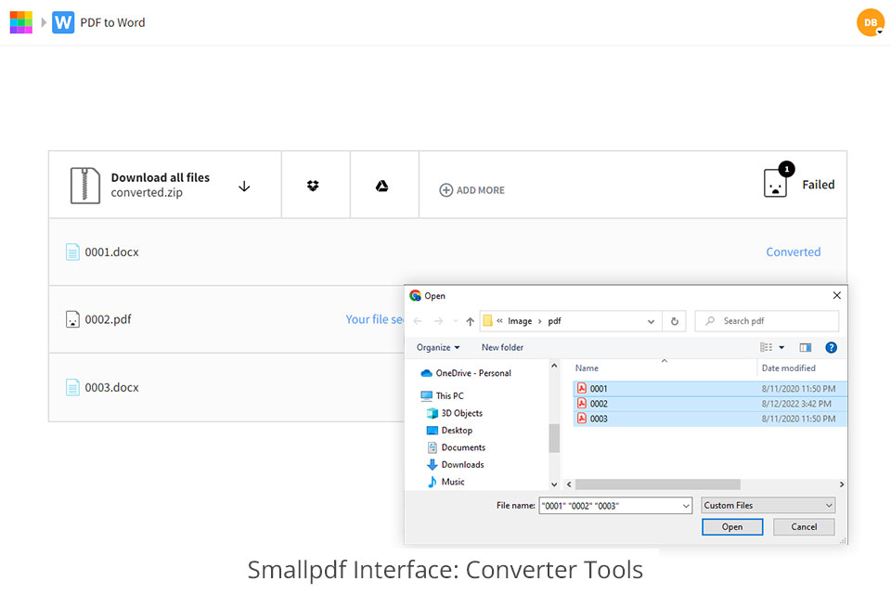Click the file list scroll left arrow
This screenshot has width=891, height=594.
point(569,484)
